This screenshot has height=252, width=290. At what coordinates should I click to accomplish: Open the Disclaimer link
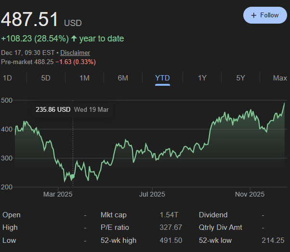pyautogui.click(x=75, y=53)
